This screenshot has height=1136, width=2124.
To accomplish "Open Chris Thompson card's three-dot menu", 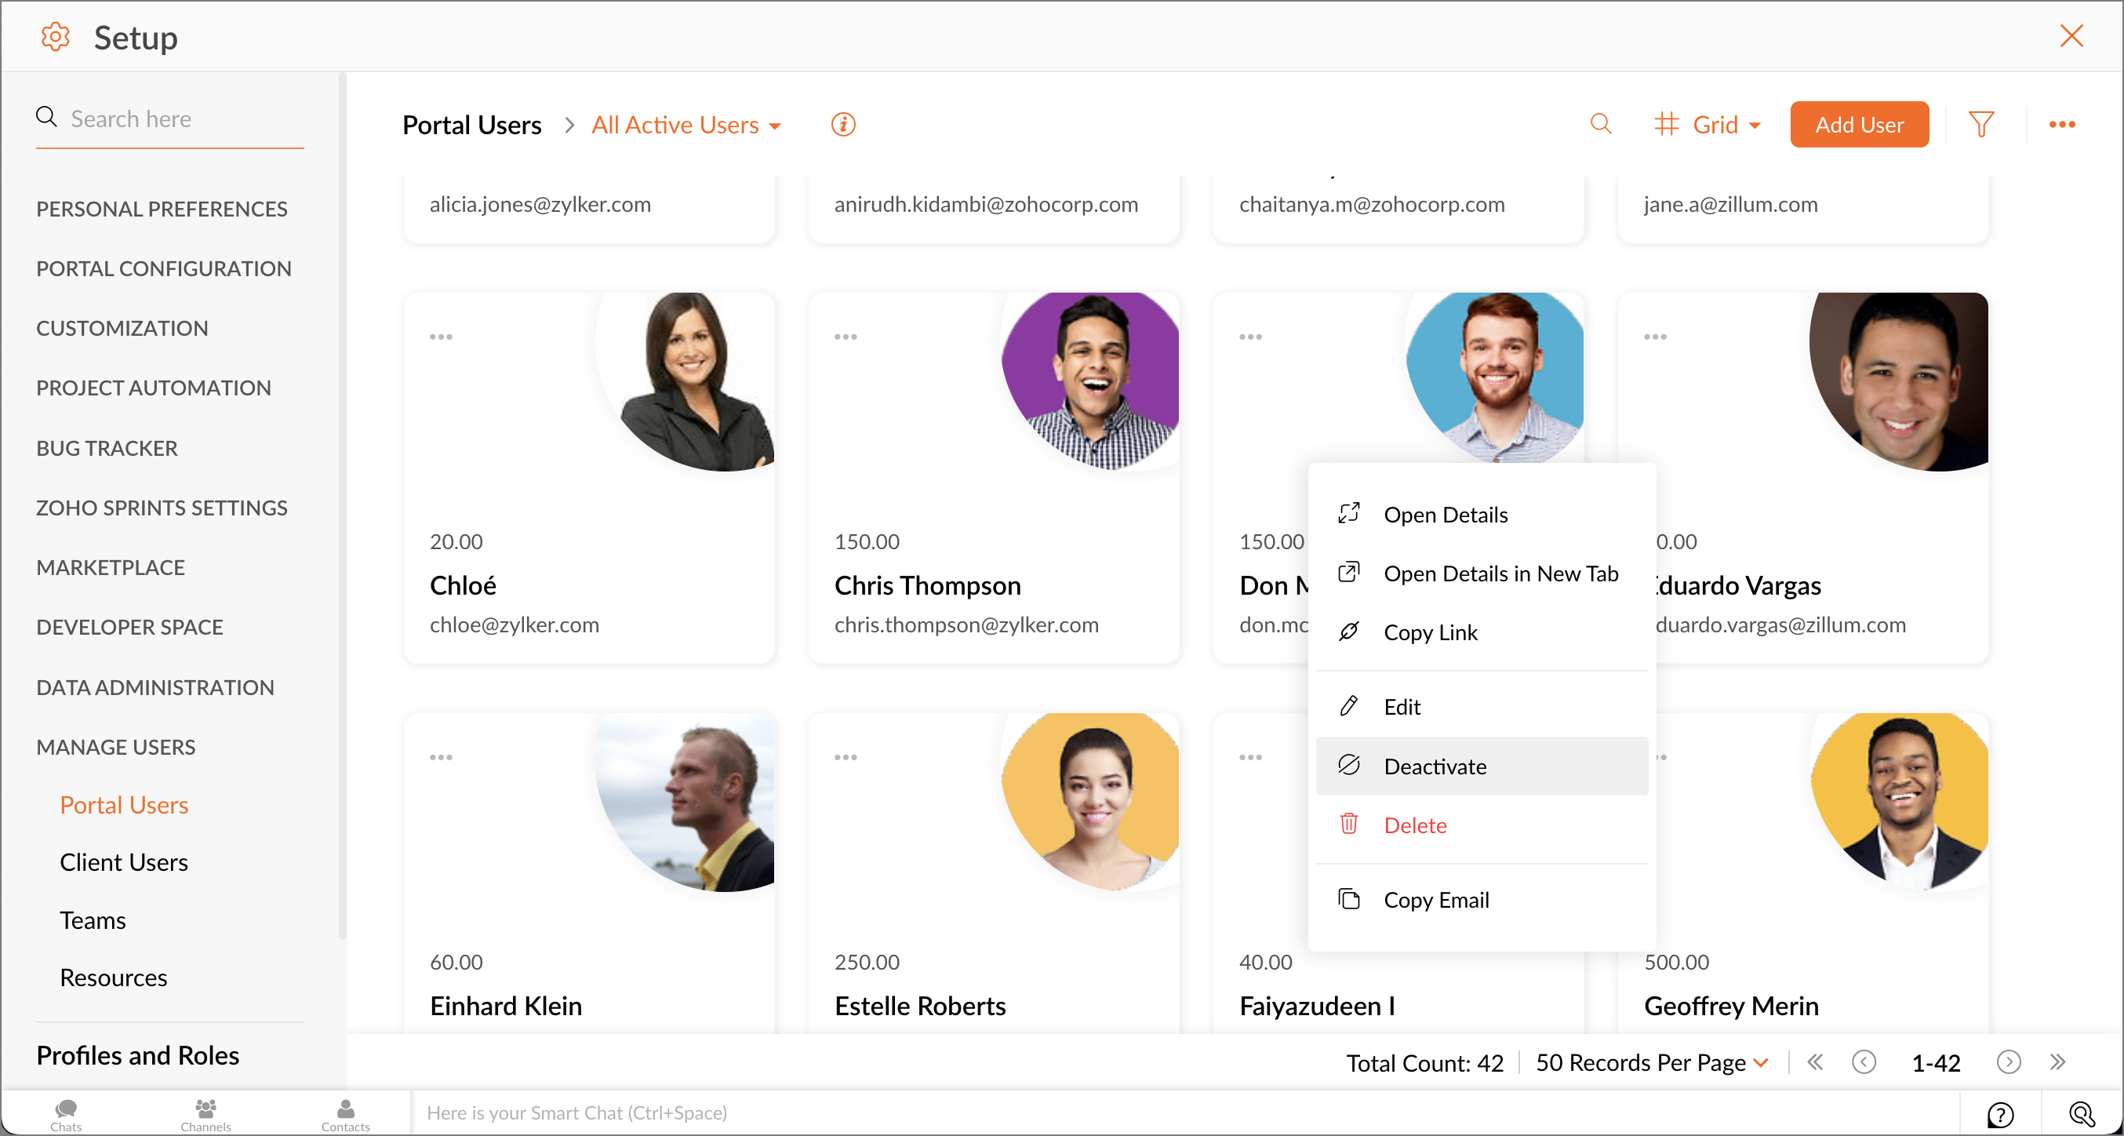I will 846,337.
